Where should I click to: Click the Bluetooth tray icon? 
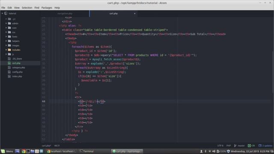point(205,151)
